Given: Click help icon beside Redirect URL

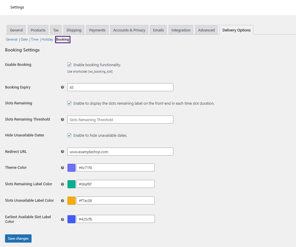Looking at the screenshot, I should (x=63, y=151).
